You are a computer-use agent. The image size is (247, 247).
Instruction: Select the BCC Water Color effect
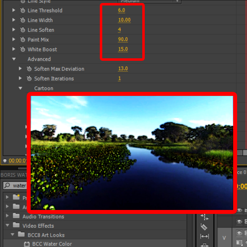coord(52,244)
